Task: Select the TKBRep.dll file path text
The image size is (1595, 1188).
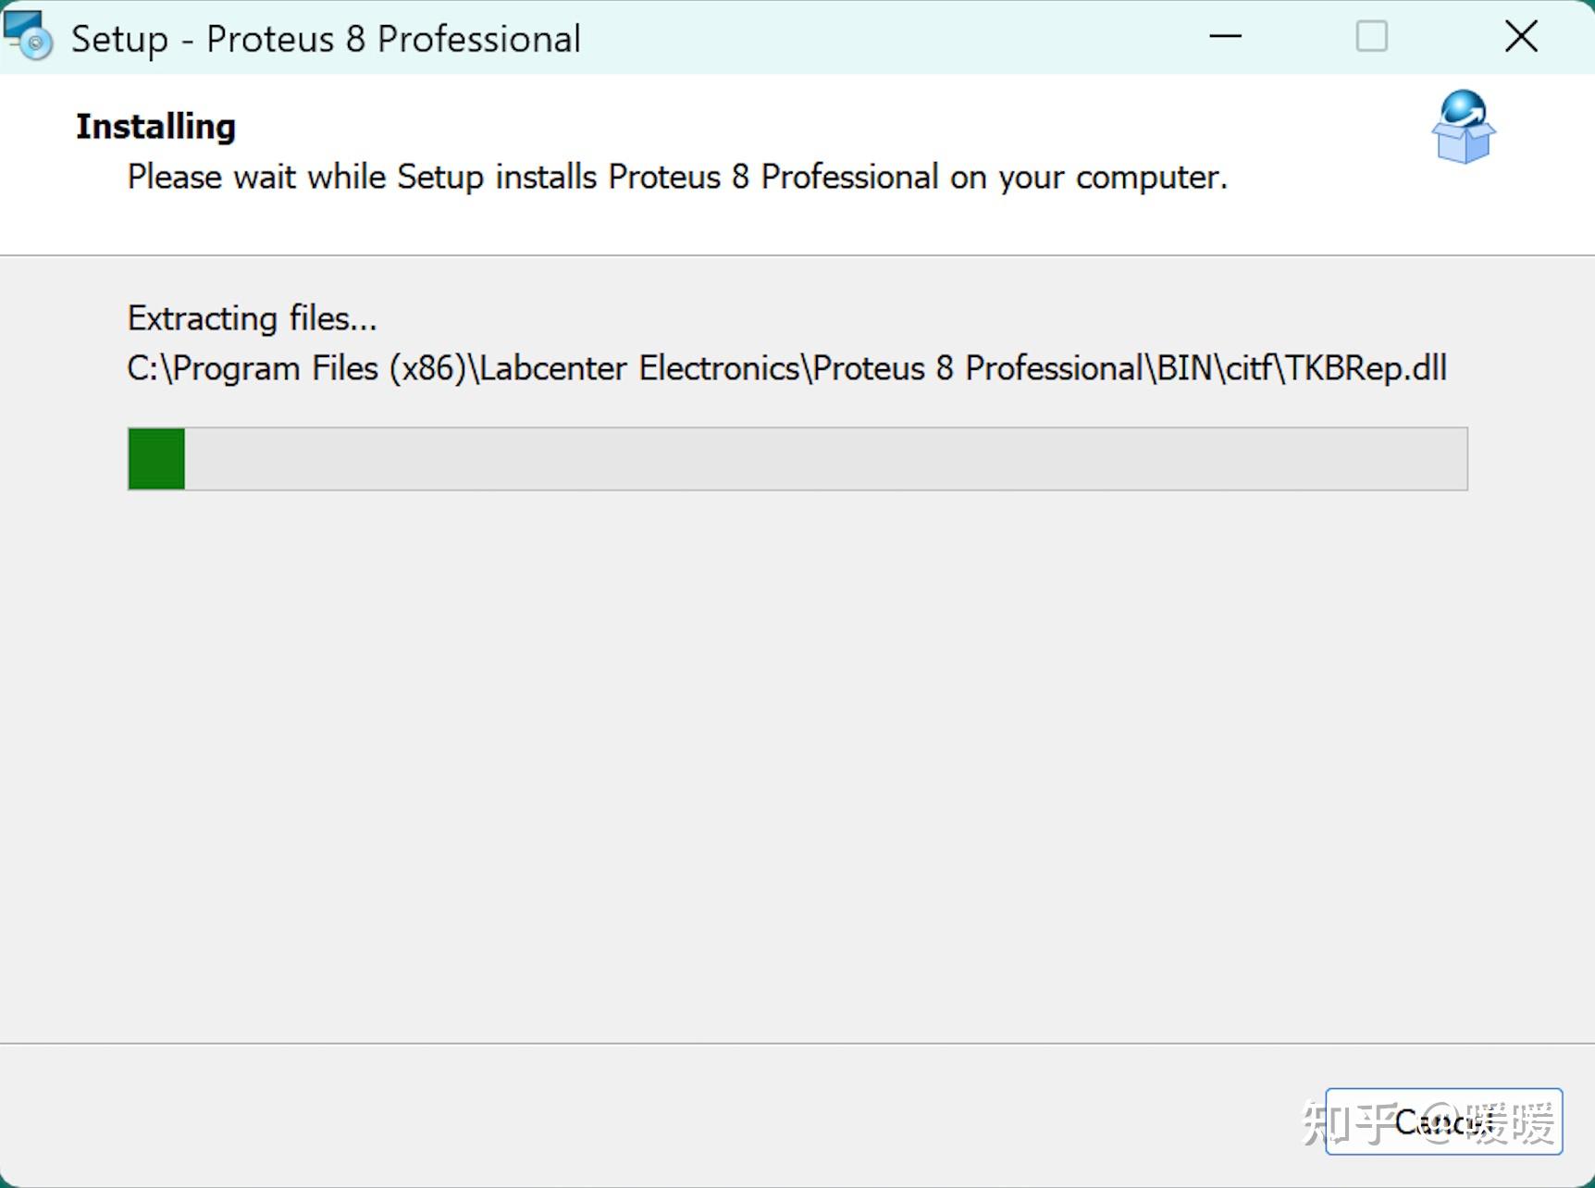Action: point(786,367)
